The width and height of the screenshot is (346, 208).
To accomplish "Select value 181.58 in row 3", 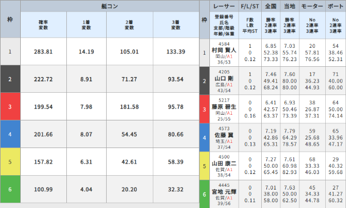I will coord(129,107).
